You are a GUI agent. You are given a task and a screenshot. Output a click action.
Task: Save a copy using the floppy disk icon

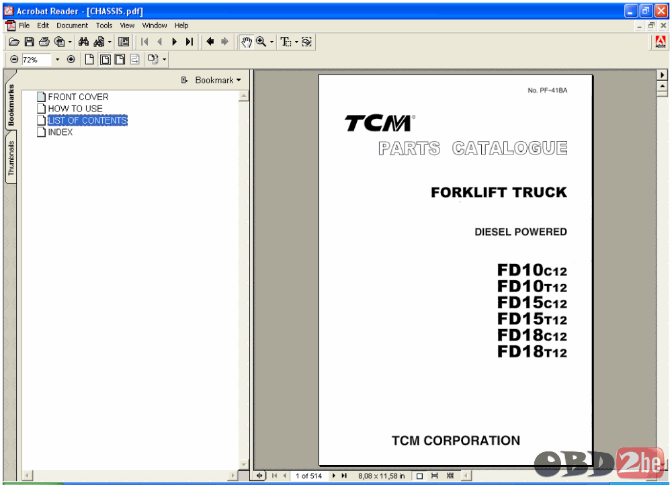coord(29,42)
